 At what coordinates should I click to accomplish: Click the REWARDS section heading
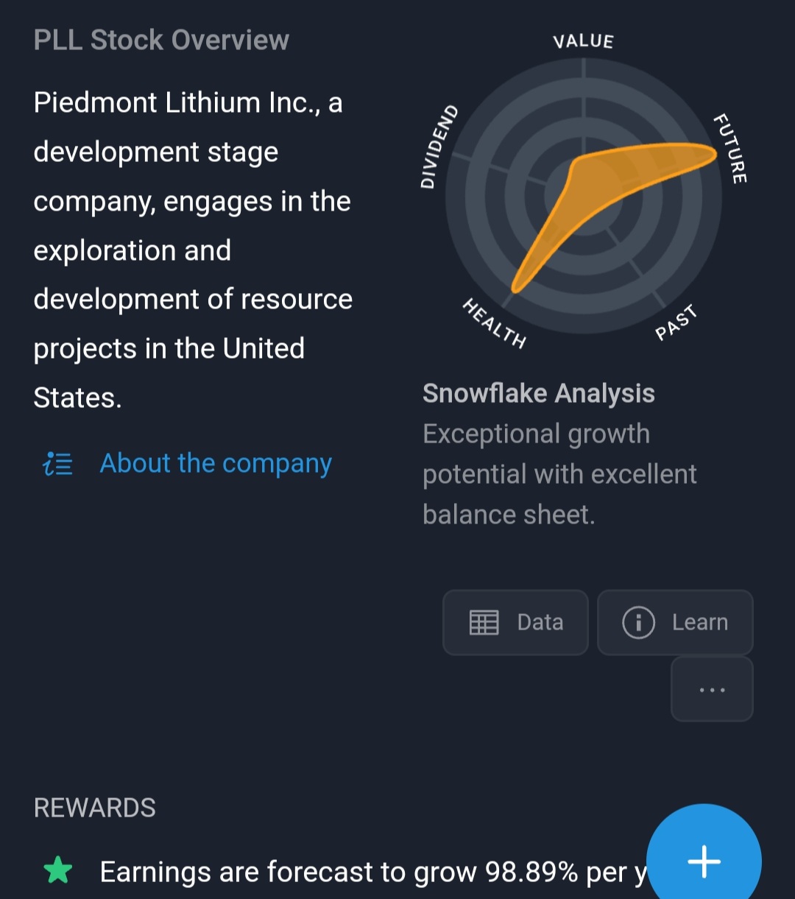coord(95,808)
